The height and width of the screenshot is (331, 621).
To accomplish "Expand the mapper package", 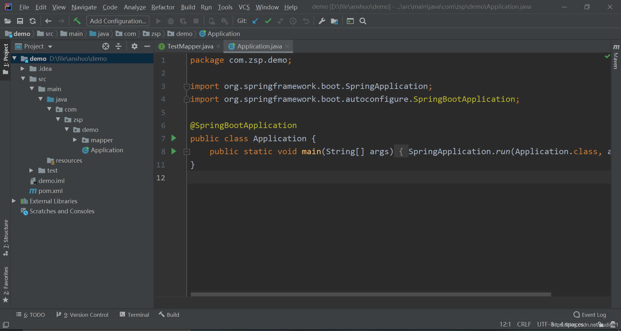I will pyautogui.click(x=75, y=140).
